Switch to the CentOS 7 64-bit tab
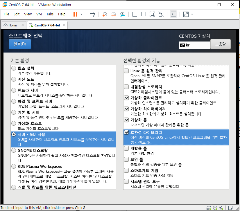The width and height of the screenshot is (240, 211). point(47,25)
